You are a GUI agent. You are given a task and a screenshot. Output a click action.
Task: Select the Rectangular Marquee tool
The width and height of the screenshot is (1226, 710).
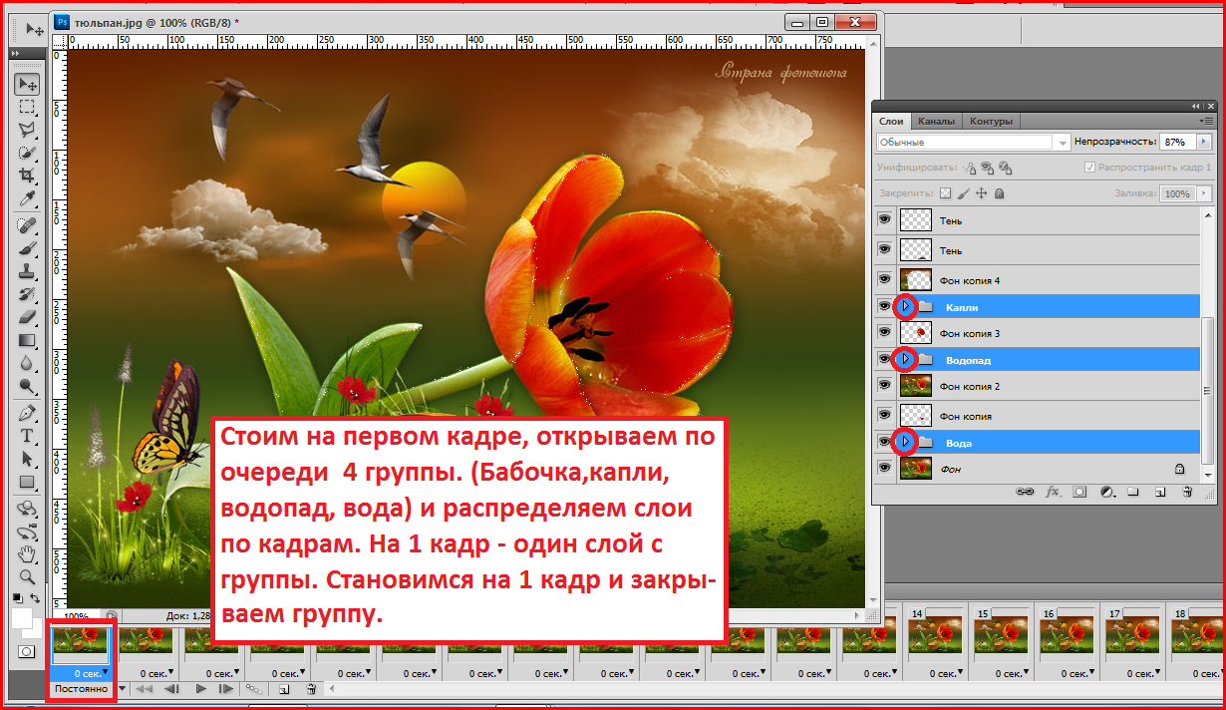point(27,107)
